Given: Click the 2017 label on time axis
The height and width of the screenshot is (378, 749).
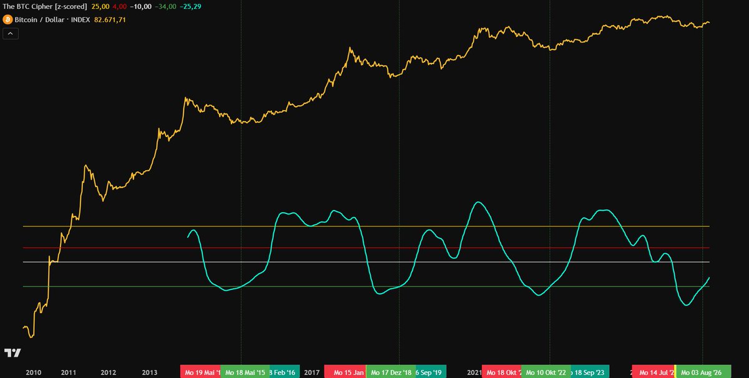Looking at the screenshot, I should tap(312, 372).
